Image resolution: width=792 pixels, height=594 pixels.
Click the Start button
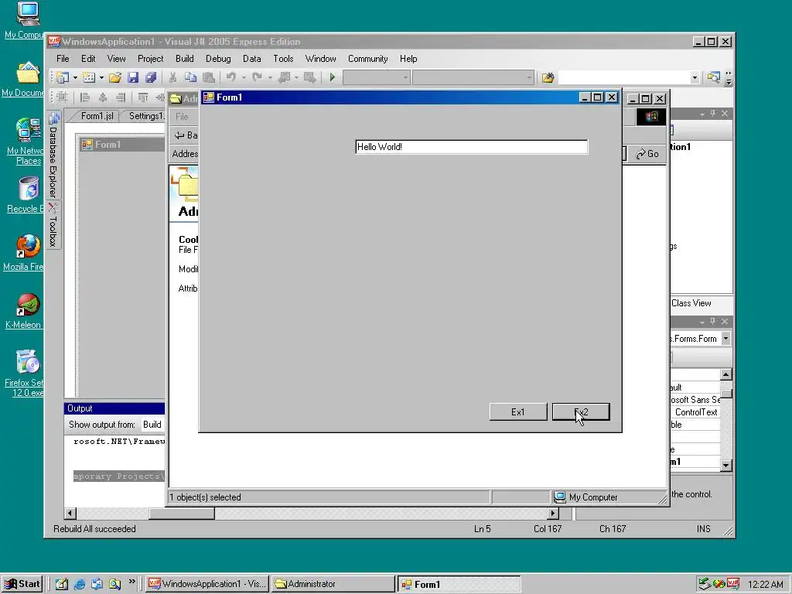[22, 584]
